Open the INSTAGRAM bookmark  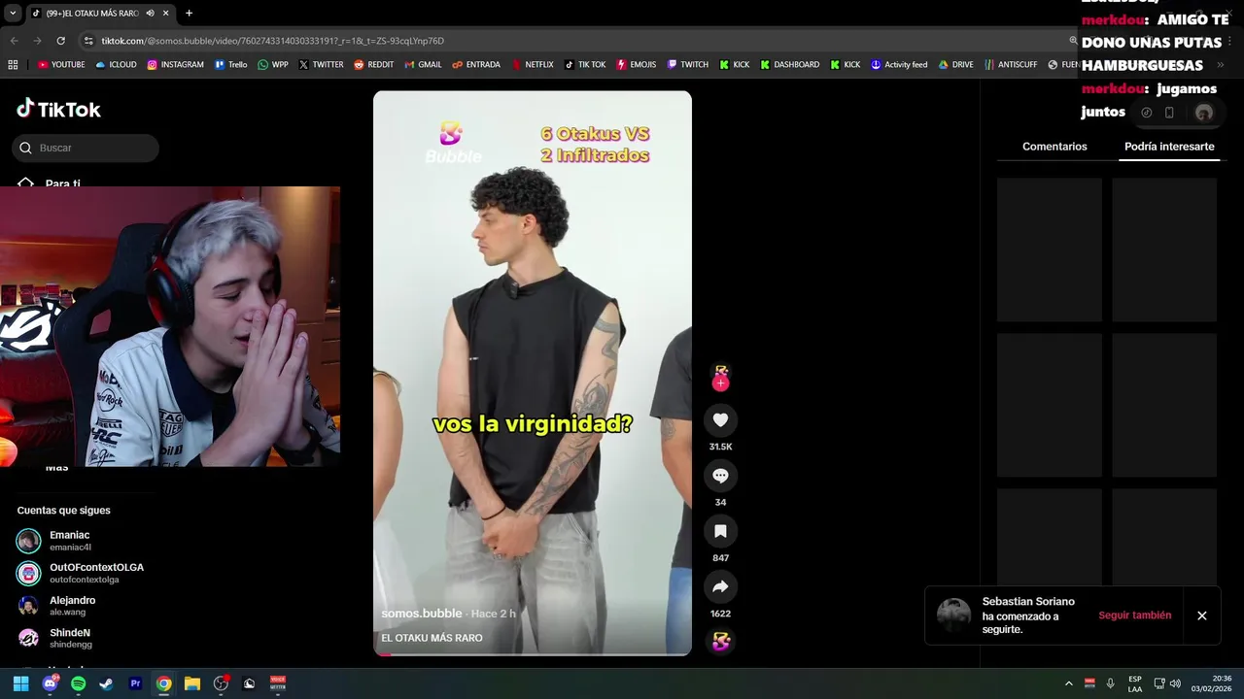(x=175, y=65)
